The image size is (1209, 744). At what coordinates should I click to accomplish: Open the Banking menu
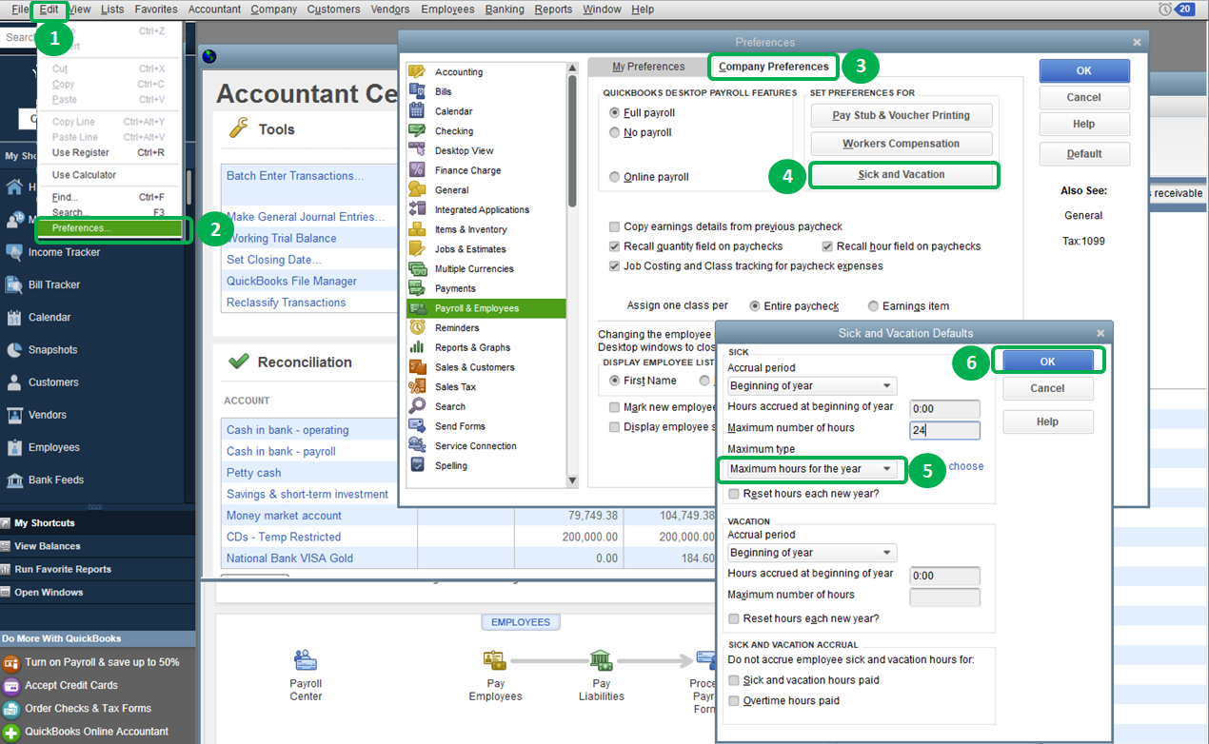(x=505, y=9)
